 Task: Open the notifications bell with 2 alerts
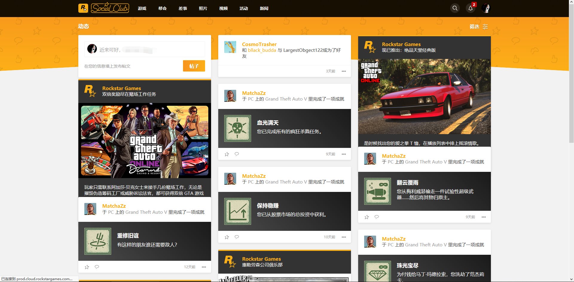pos(470,9)
